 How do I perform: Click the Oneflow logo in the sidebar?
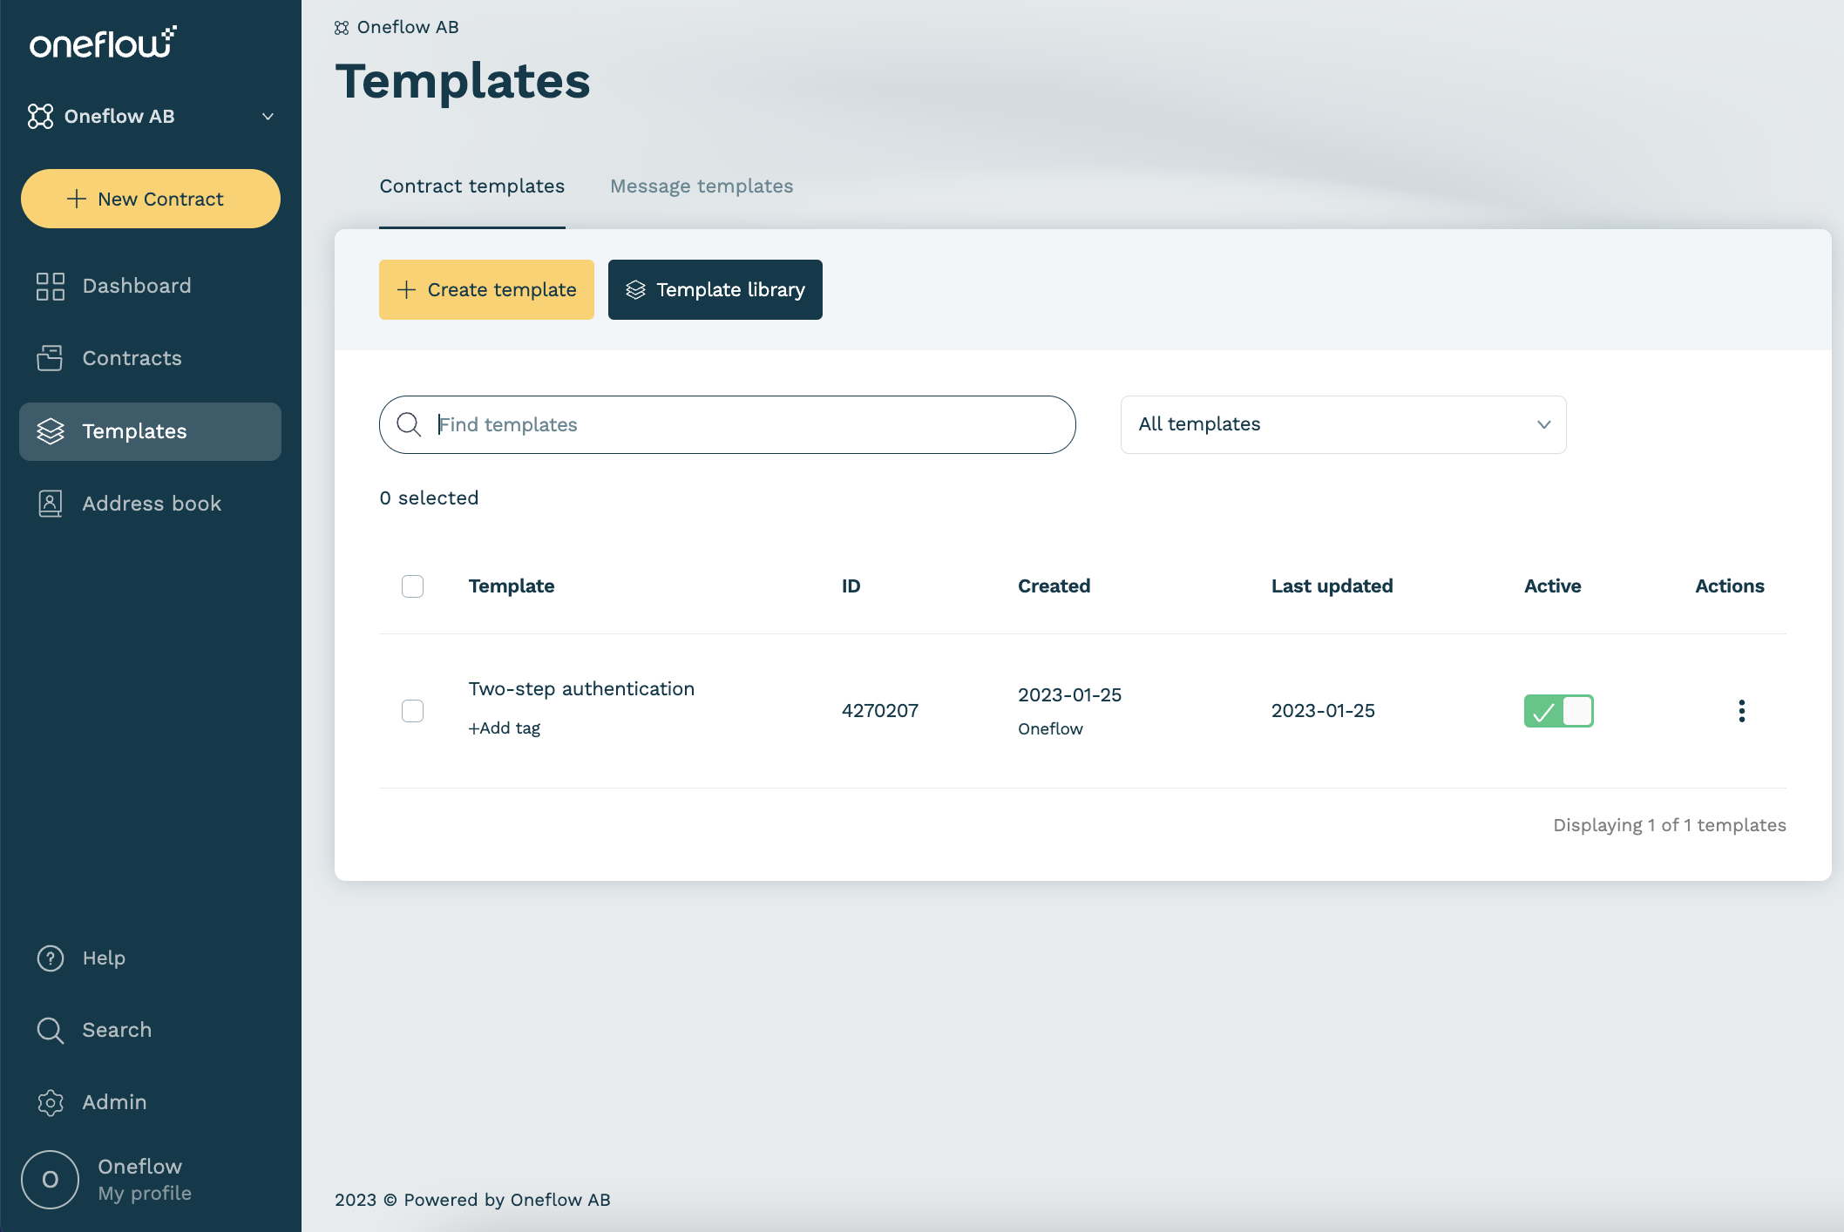point(103,43)
